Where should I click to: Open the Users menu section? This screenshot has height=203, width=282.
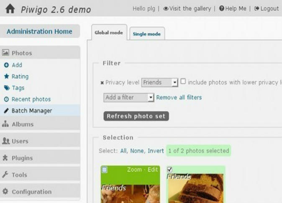click(20, 141)
